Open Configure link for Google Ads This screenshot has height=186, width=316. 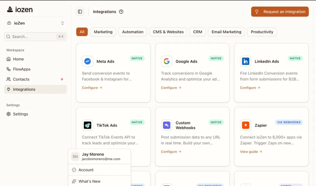[x=171, y=87]
